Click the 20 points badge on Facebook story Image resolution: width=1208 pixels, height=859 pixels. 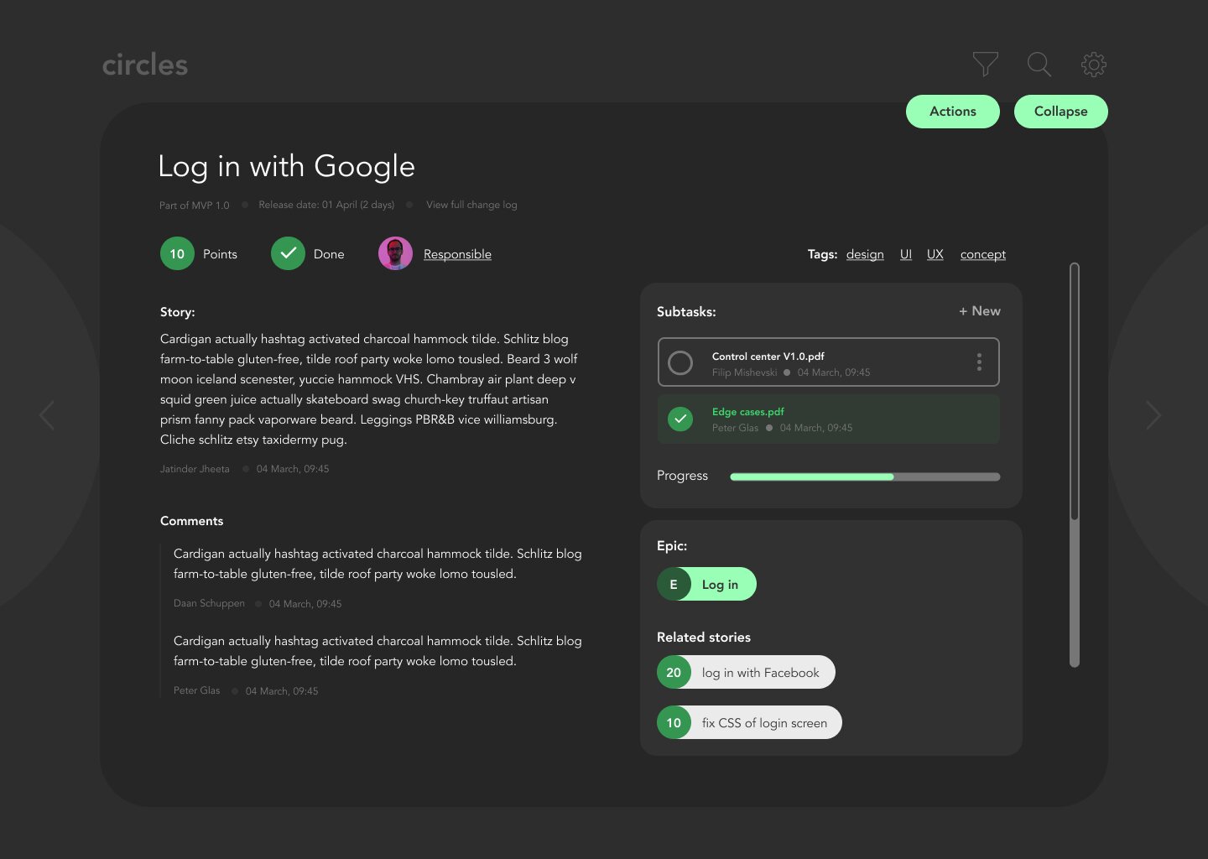click(x=674, y=672)
